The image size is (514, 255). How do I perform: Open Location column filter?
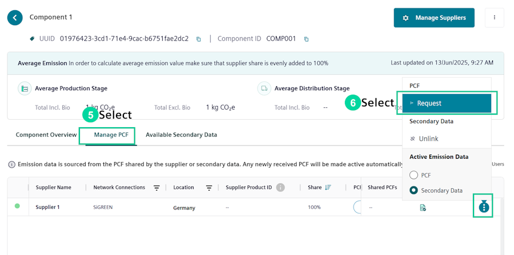tap(209, 188)
